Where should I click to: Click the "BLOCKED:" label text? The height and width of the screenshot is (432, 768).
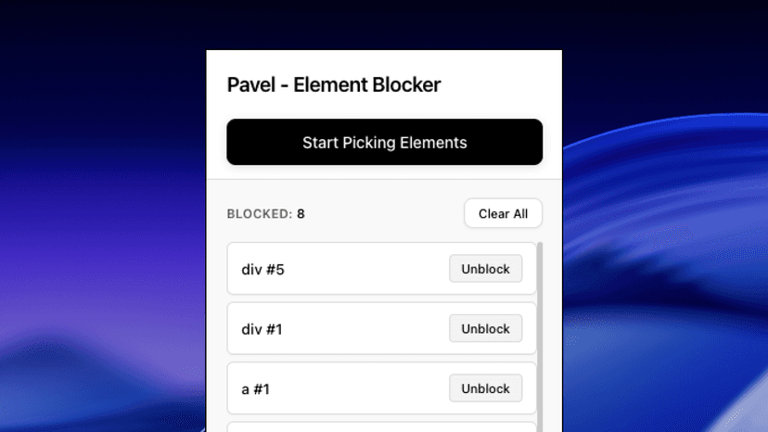[x=259, y=214]
